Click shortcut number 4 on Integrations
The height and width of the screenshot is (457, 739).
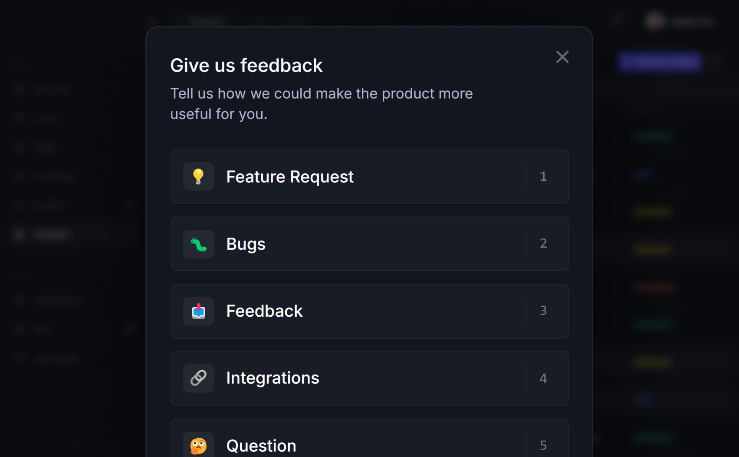point(543,378)
